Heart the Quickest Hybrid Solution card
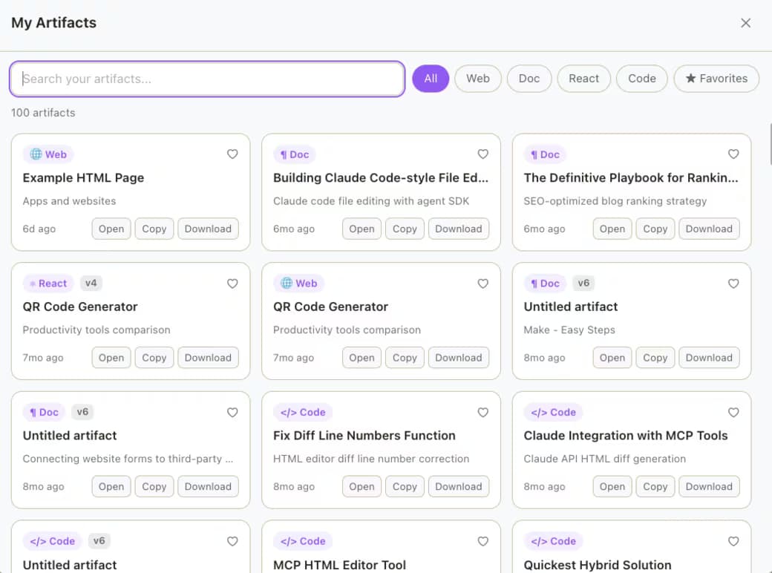Image resolution: width=772 pixels, height=573 pixels. (x=733, y=542)
